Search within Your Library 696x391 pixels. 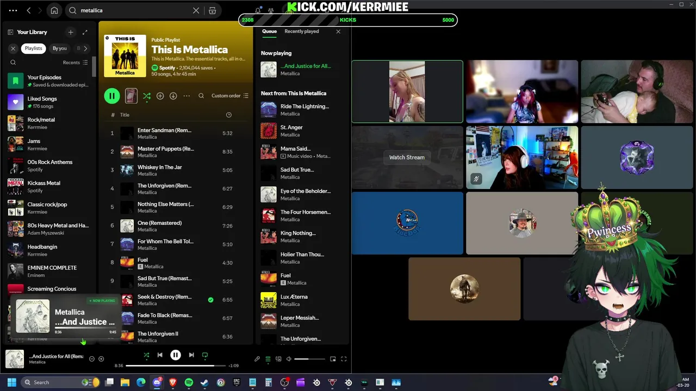pos(13,62)
